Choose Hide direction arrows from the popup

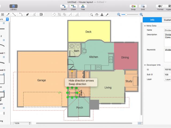pyautogui.click(x=81, y=80)
